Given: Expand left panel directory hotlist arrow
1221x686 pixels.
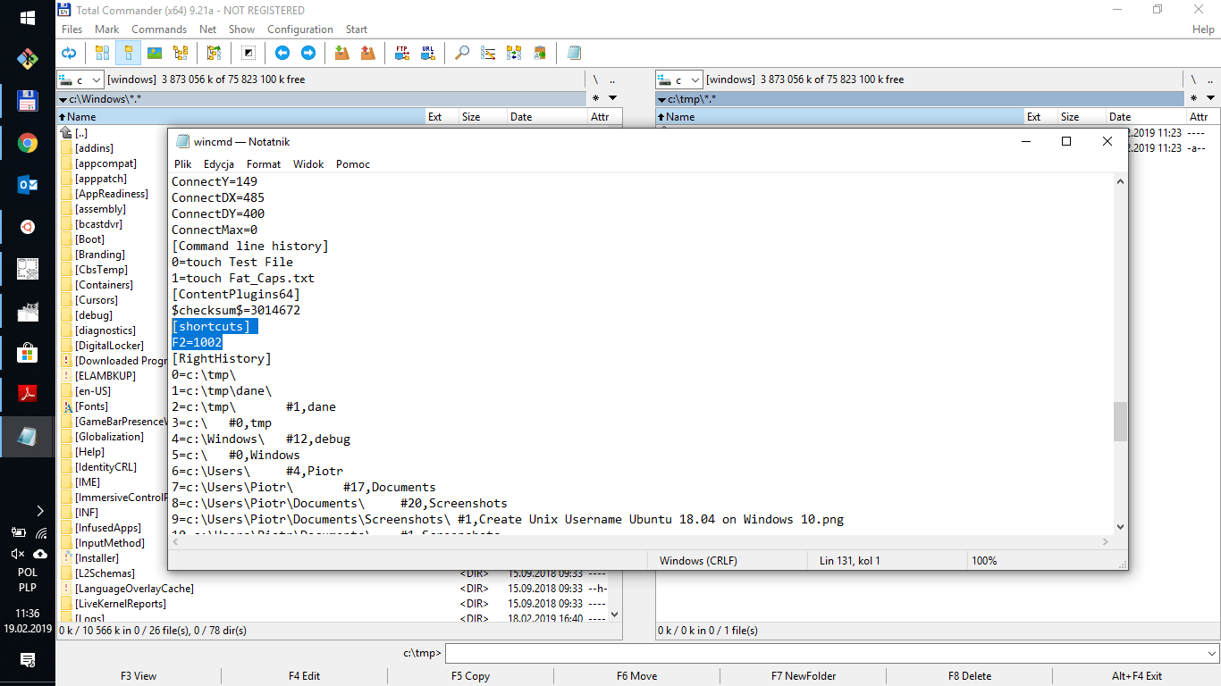Looking at the screenshot, I should tap(612, 98).
